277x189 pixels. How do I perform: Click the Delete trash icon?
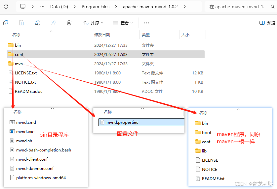point(69,23)
